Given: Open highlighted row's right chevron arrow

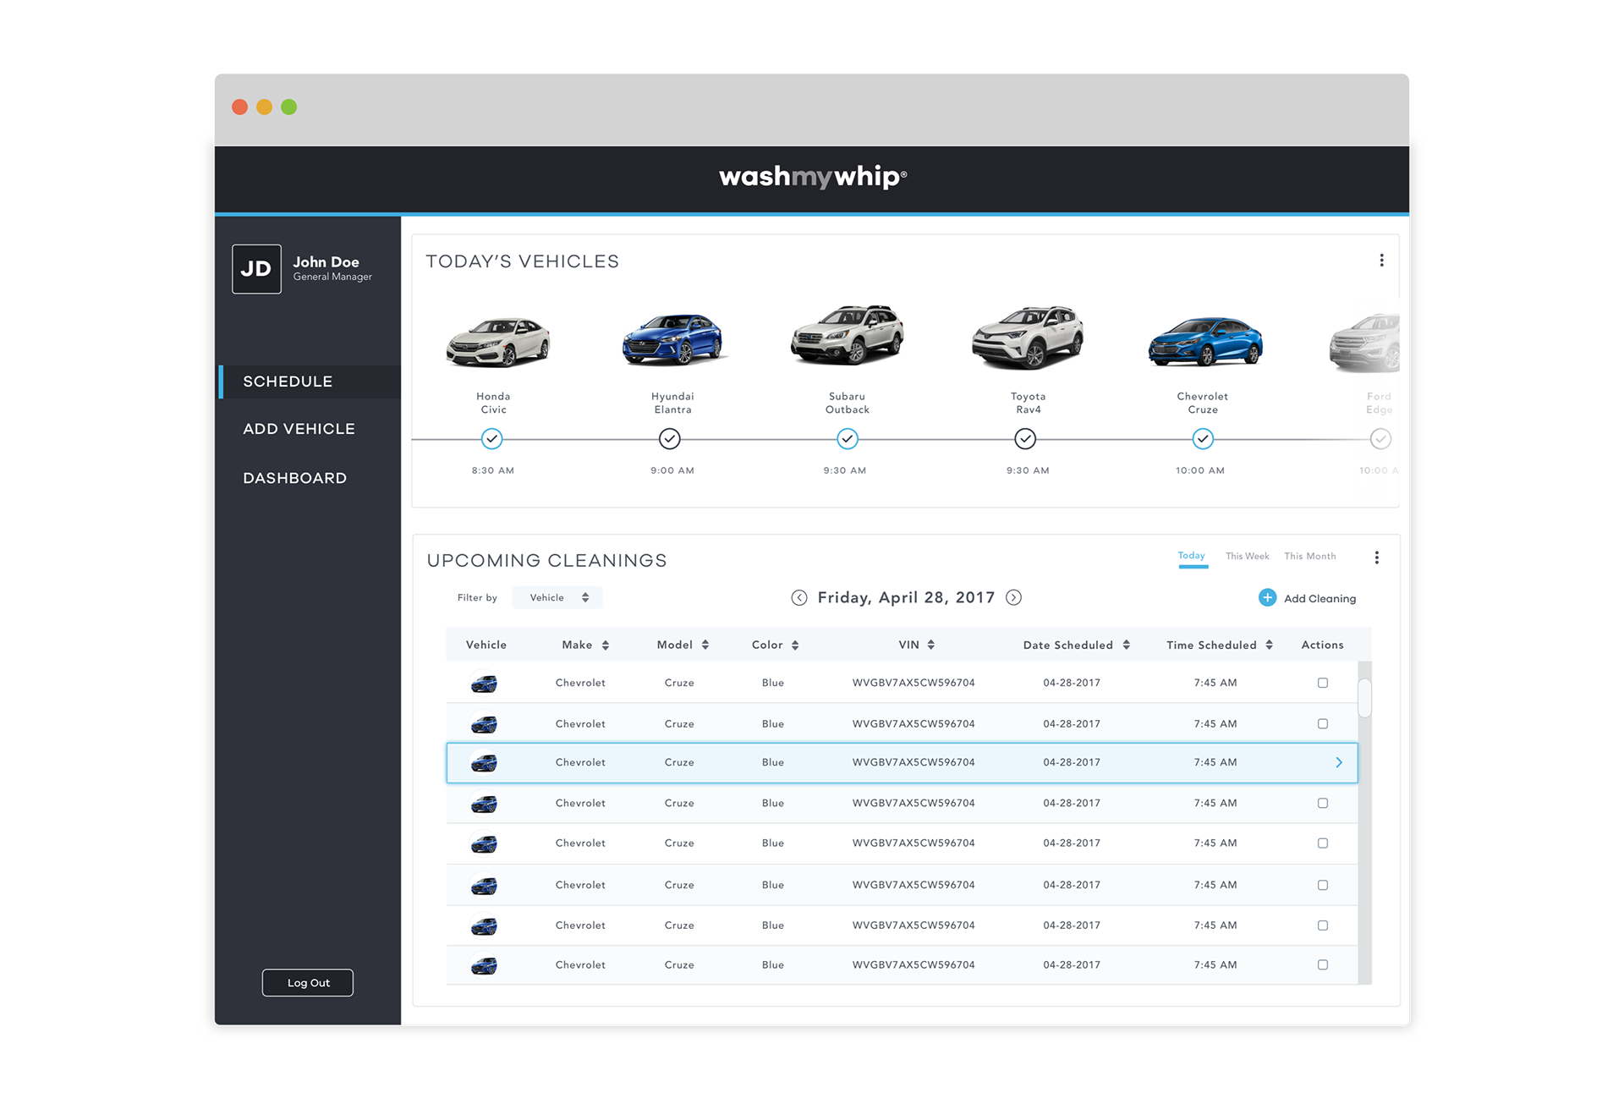Looking at the screenshot, I should (x=1339, y=763).
